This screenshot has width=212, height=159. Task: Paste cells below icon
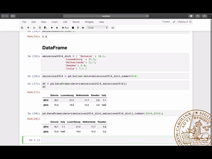(45, 28)
